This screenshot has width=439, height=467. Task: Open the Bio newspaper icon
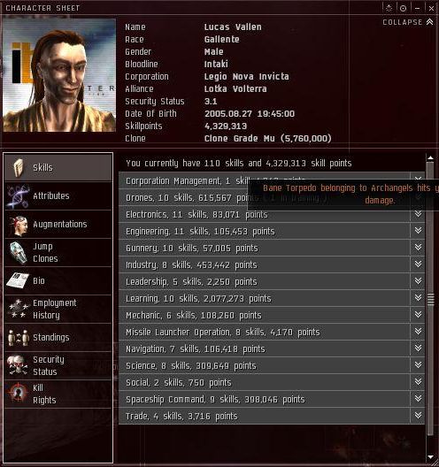click(x=18, y=280)
